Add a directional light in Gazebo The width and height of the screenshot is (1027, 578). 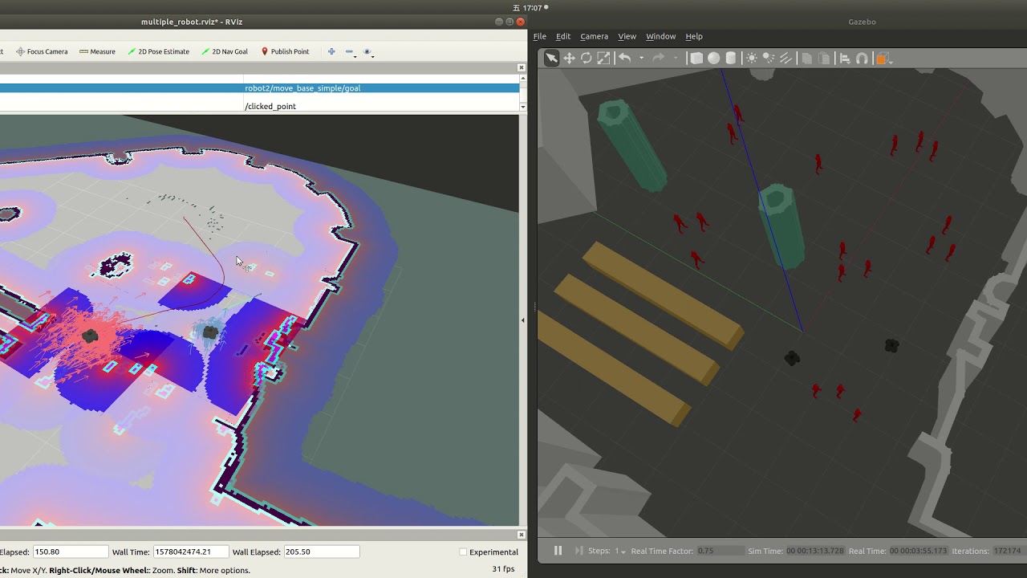pyautogui.click(x=785, y=58)
